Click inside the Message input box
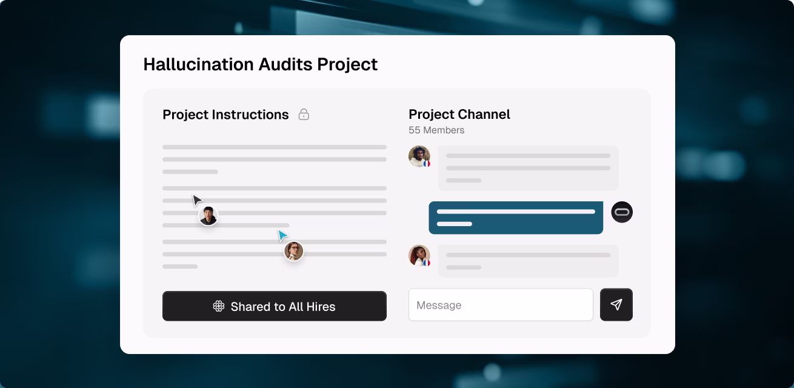Viewport: 794px width, 388px height. (501, 305)
